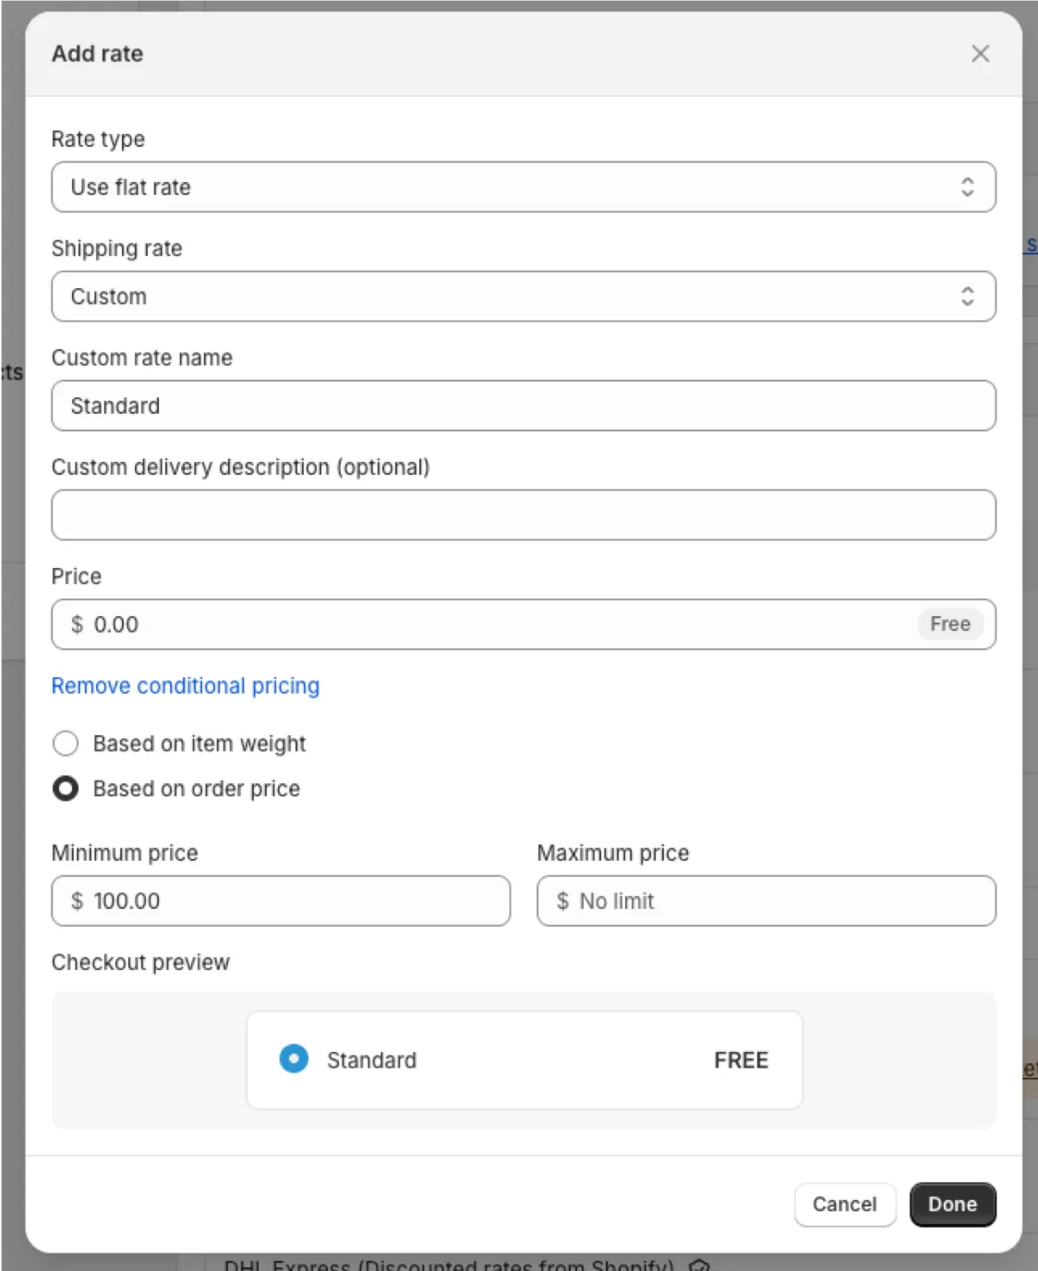Viewport: 1038px width, 1271px height.
Task: Click the dollar sign in Minimum price
Action: click(77, 901)
